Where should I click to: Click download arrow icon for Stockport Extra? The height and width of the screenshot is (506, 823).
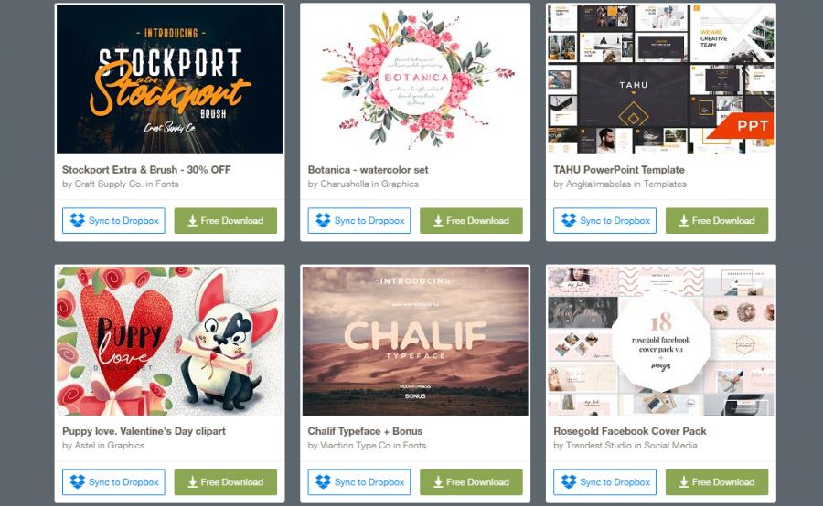tap(193, 221)
